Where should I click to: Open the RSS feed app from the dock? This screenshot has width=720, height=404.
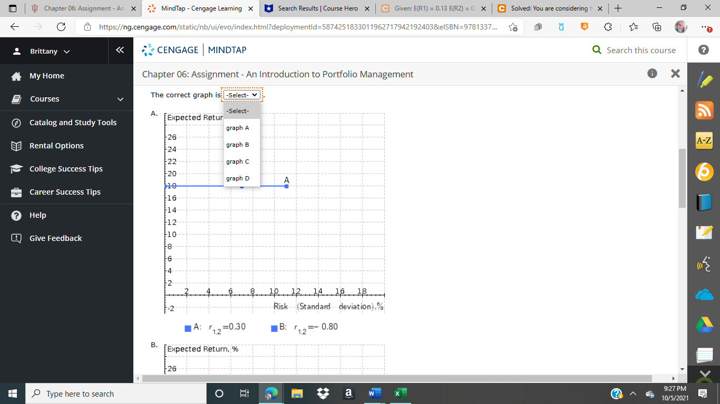[x=704, y=110]
